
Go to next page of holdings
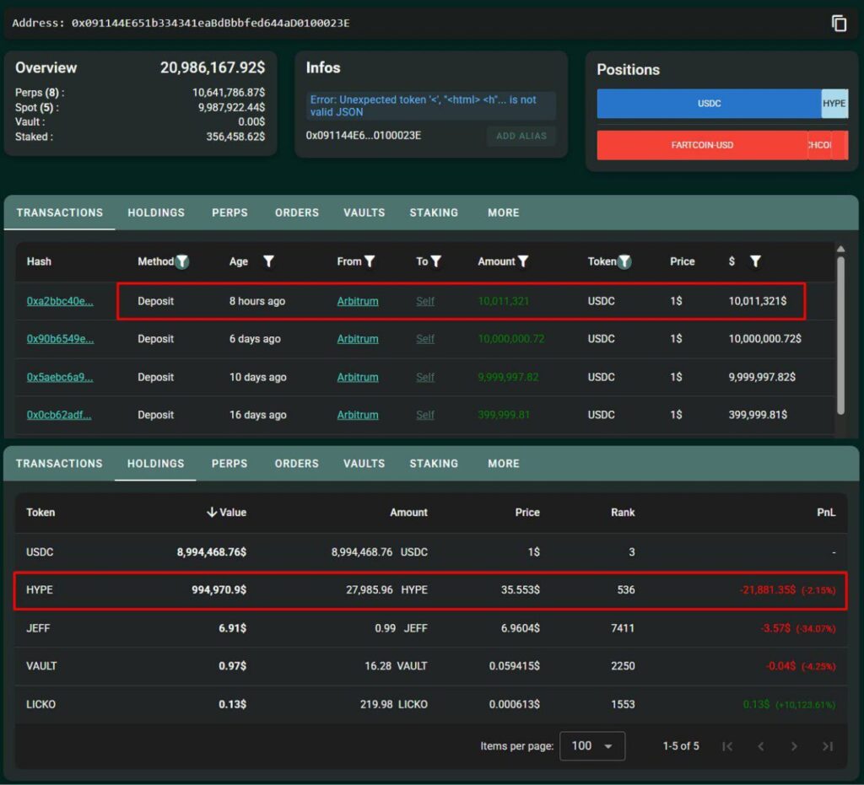coord(794,746)
